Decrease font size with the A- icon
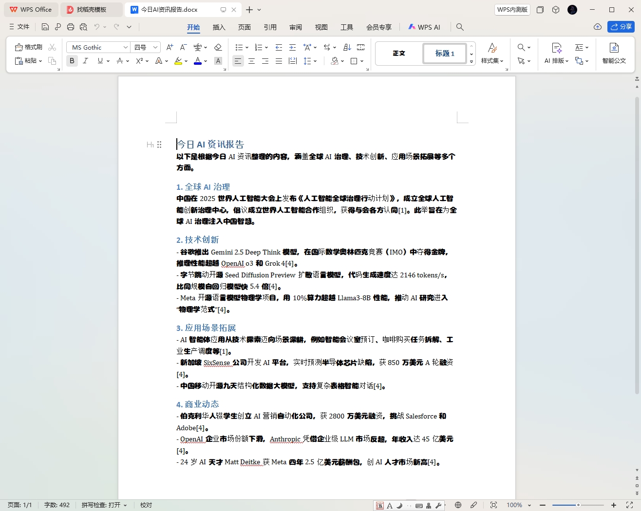 tap(183, 47)
